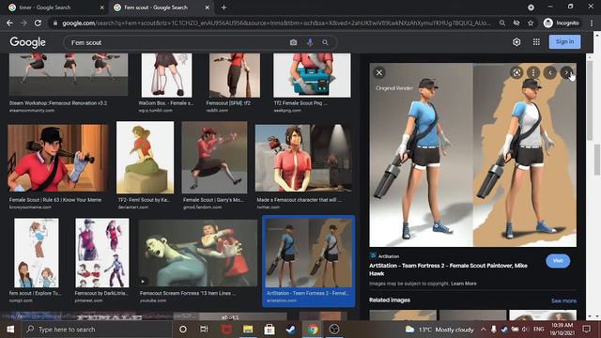Open Windows Start menu
Viewport: 601px width, 338px height.
pos(10,330)
